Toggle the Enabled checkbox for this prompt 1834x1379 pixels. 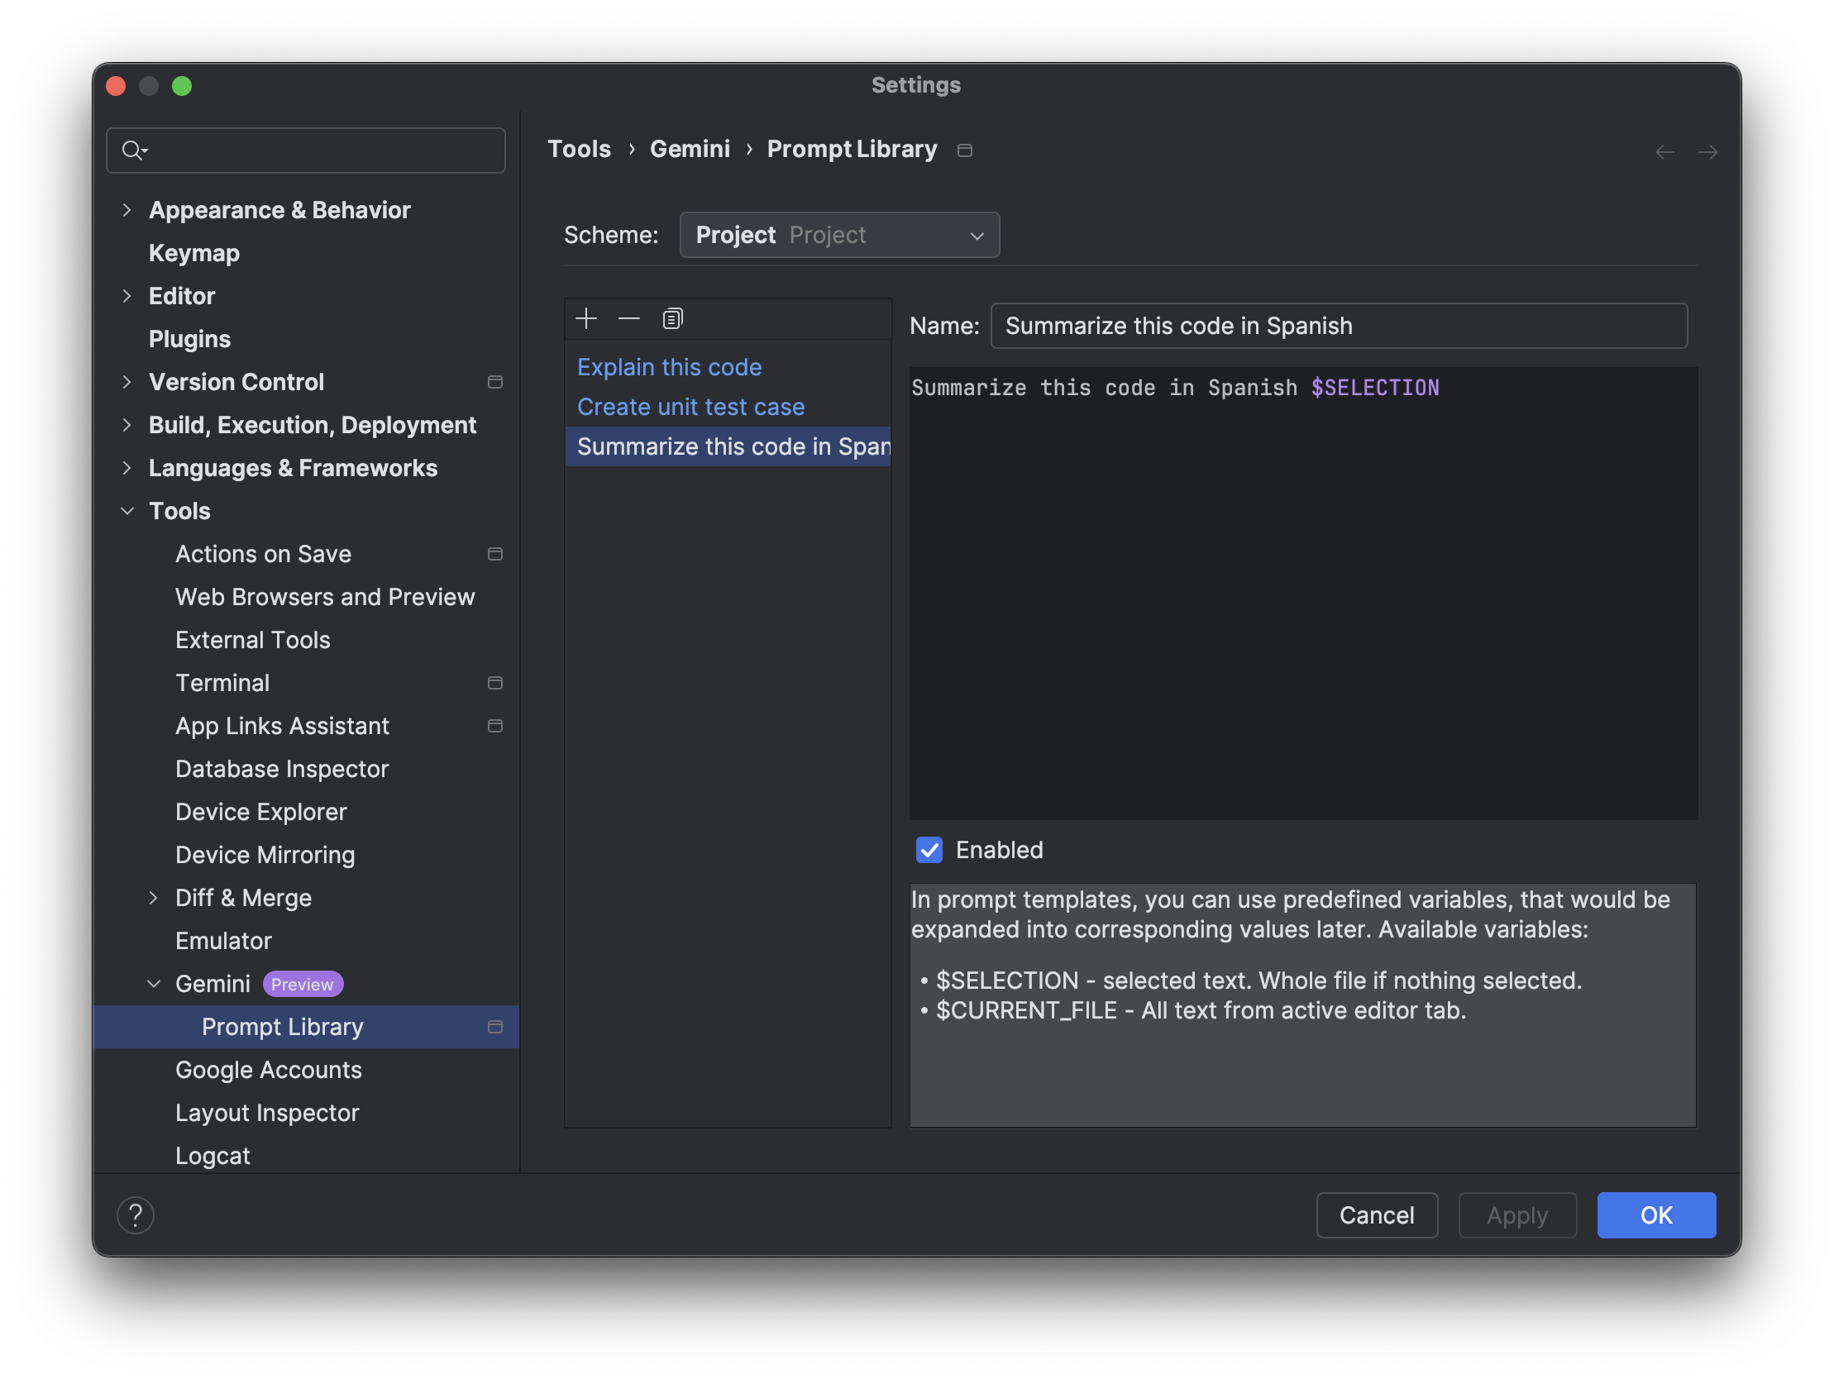[929, 850]
